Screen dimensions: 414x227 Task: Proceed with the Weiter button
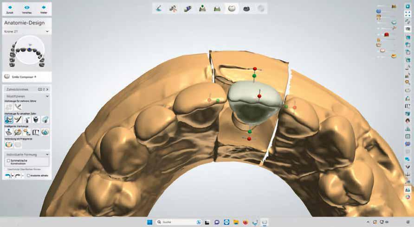tap(44, 9)
